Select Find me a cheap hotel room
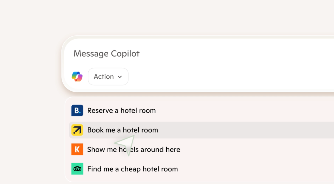The image size is (334, 184). coord(132,169)
